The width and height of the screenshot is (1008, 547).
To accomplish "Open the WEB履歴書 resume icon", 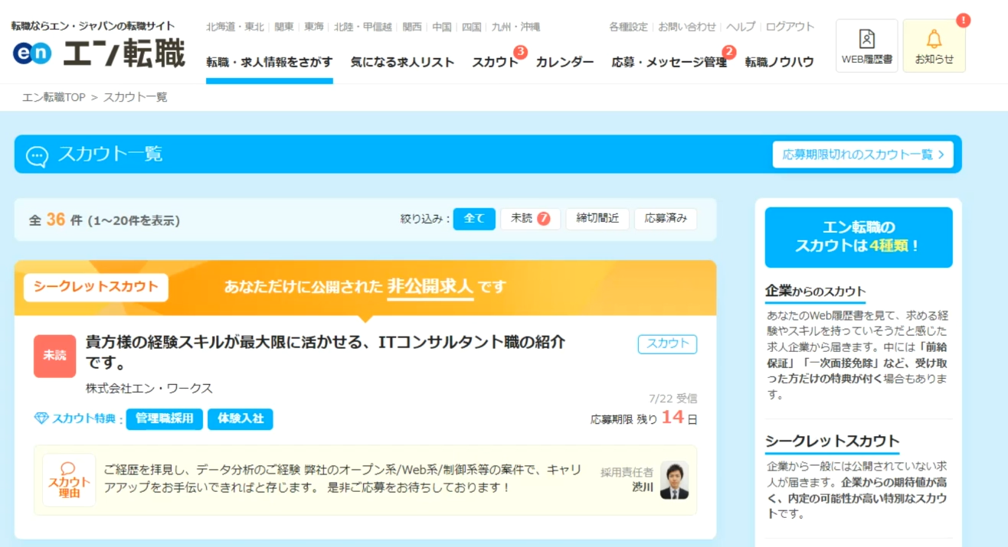I will pos(866,46).
